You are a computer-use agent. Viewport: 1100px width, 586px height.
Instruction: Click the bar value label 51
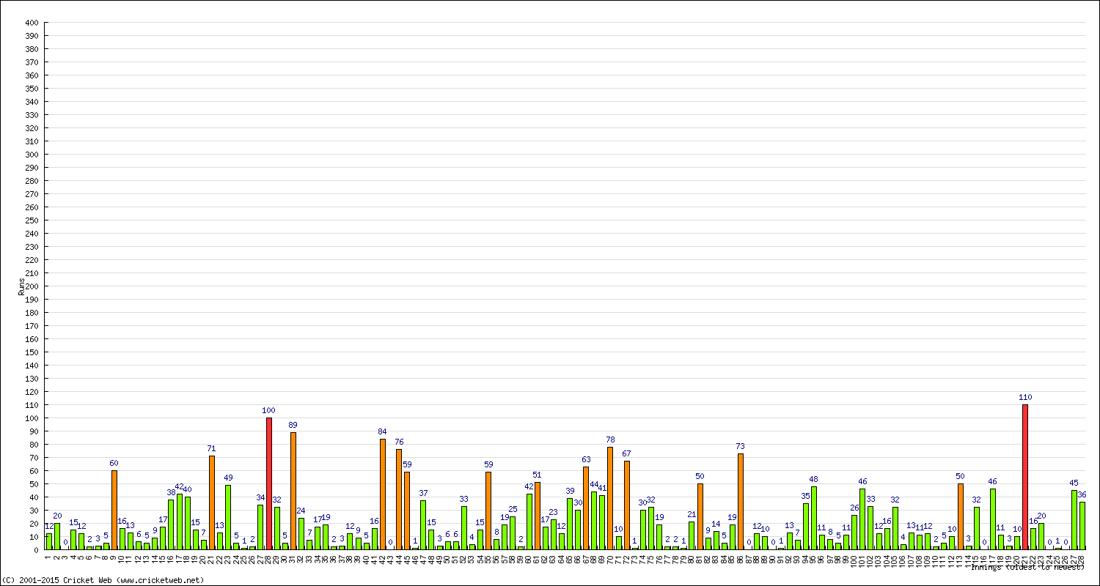point(537,475)
